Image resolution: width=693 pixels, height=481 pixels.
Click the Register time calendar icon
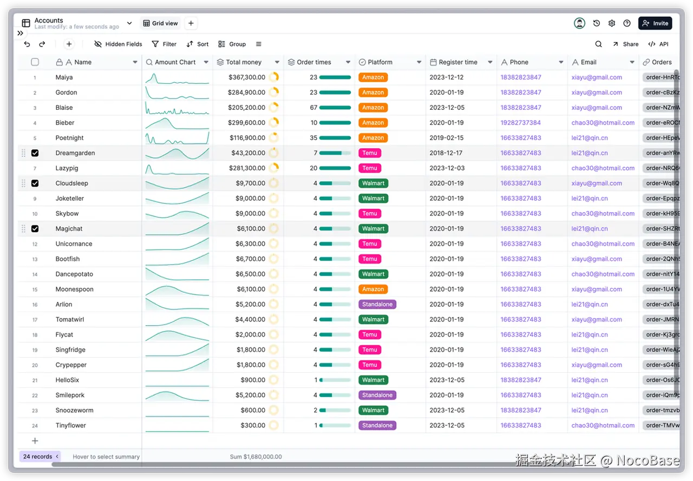pyautogui.click(x=433, y=62)
